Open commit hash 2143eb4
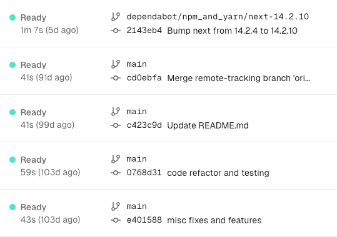The image size is (337, 237). pos(144,31)
